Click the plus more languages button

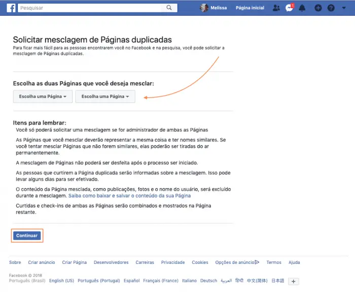click(x=294, y=281)
